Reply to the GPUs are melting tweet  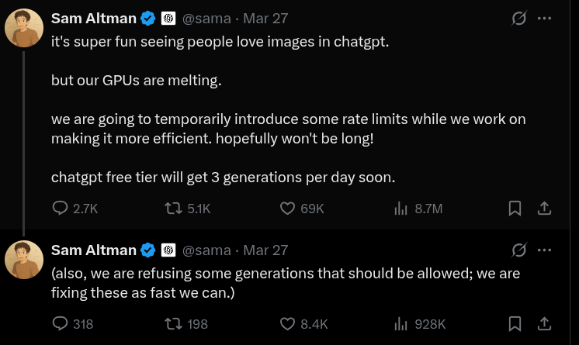61,208
